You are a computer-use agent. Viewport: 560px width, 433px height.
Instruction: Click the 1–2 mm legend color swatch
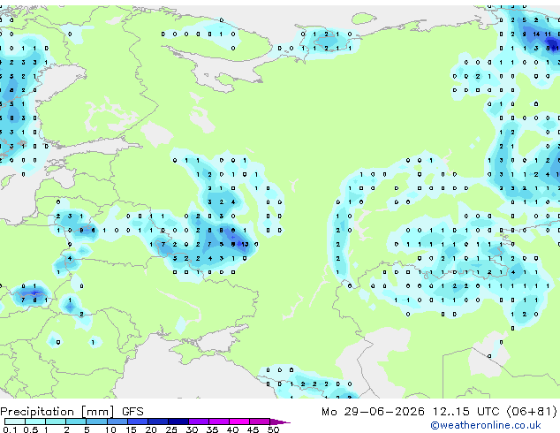(56, 422)
